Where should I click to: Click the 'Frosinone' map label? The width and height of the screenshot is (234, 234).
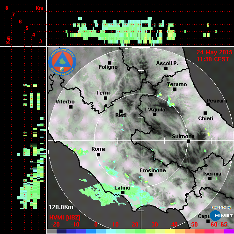tap(153, 170)
